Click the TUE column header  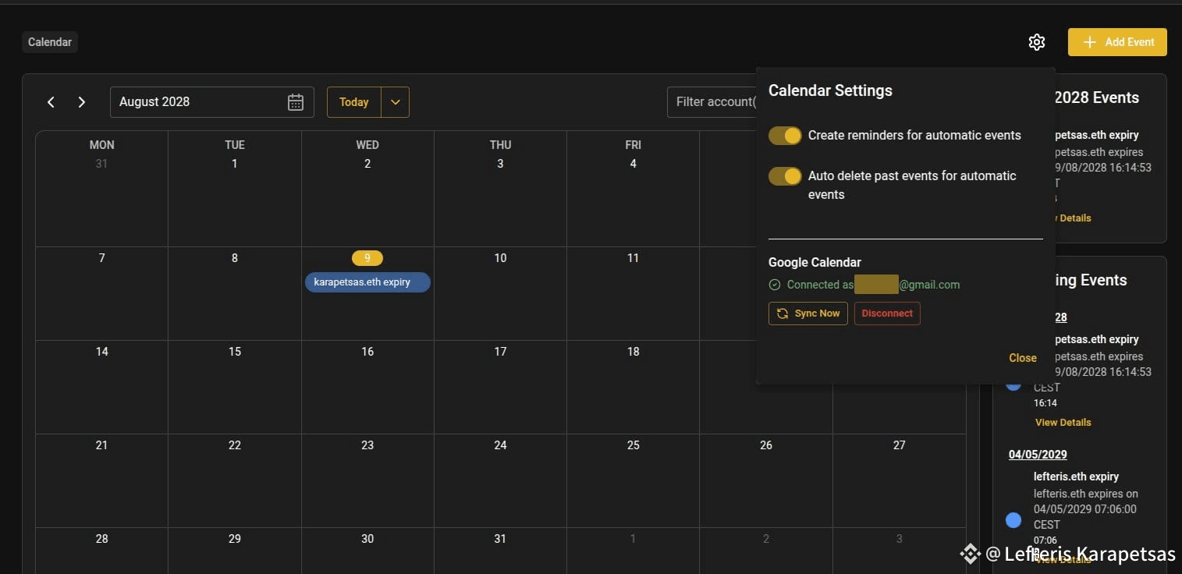point(235,145)
